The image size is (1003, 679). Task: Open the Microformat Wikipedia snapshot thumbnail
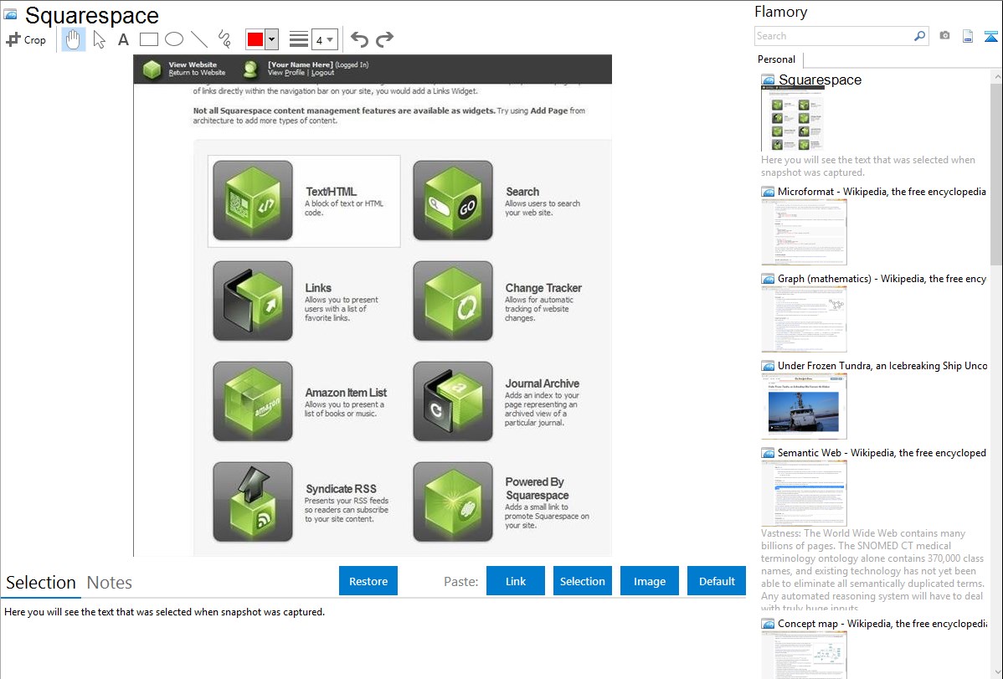[804, 232]
